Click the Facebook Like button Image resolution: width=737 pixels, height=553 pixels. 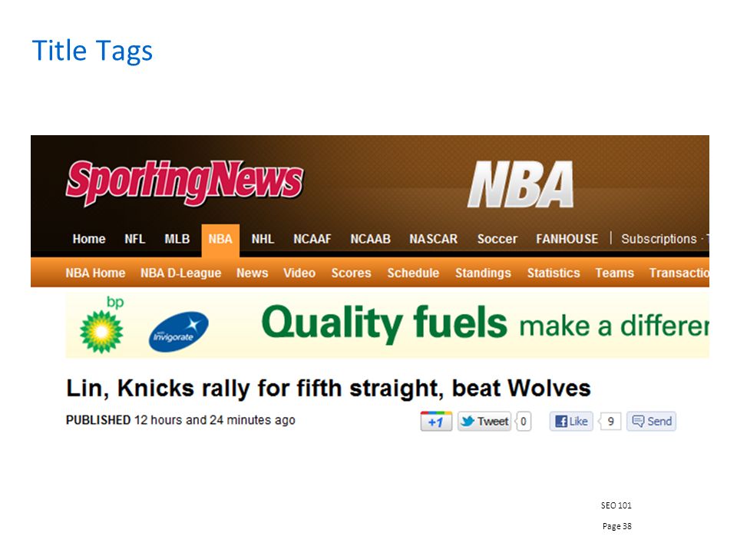[x=571, y=421]
